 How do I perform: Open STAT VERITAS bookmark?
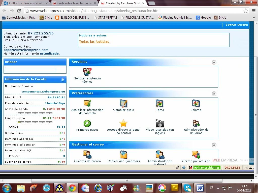[x=105, y=18]
